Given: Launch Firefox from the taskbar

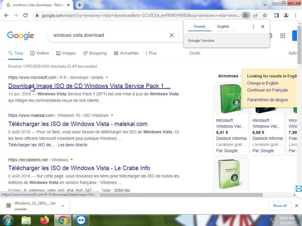Looking at the screenshot, I should tap(45, 220).
